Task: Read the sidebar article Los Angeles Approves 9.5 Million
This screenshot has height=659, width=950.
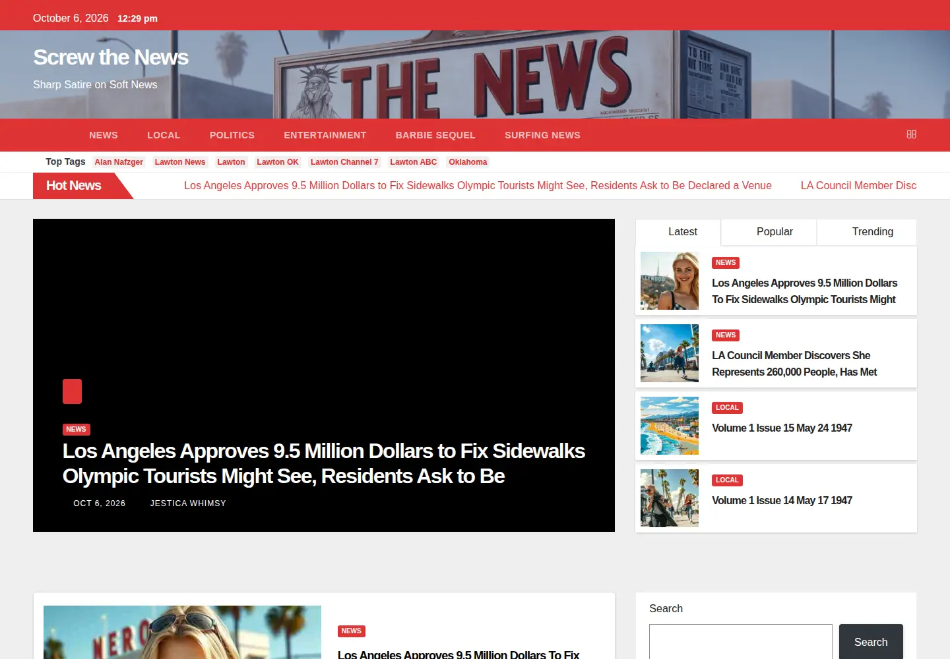Action: coord(805,291)
